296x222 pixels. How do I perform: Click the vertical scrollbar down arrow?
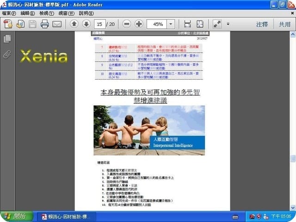pos(293,208)
